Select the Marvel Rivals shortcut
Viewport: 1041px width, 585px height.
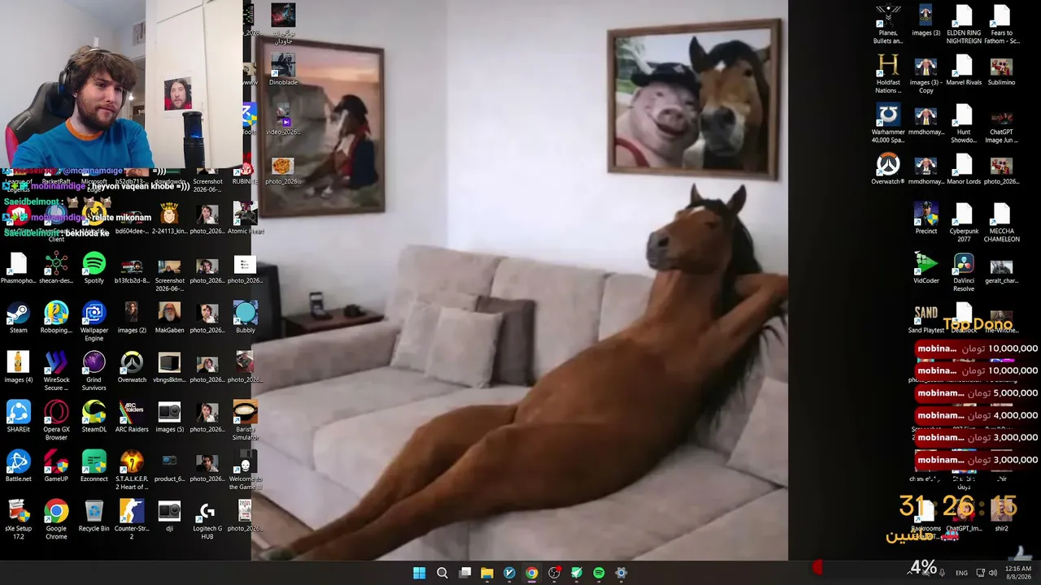point(964,71)
